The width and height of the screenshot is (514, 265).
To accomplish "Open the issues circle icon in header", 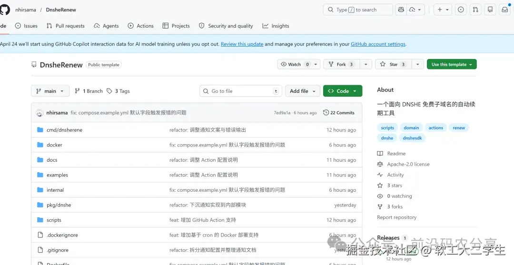I will click(x=461, y=10).
